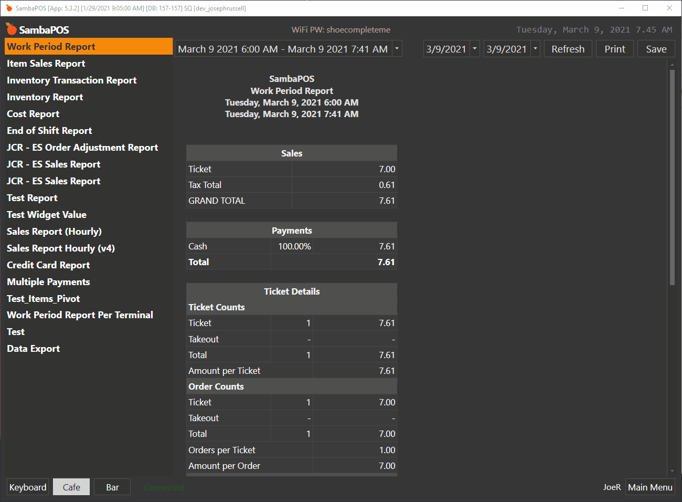Click the report vertical scrollbar
The image size is (682, 502).
coord(672,179)
